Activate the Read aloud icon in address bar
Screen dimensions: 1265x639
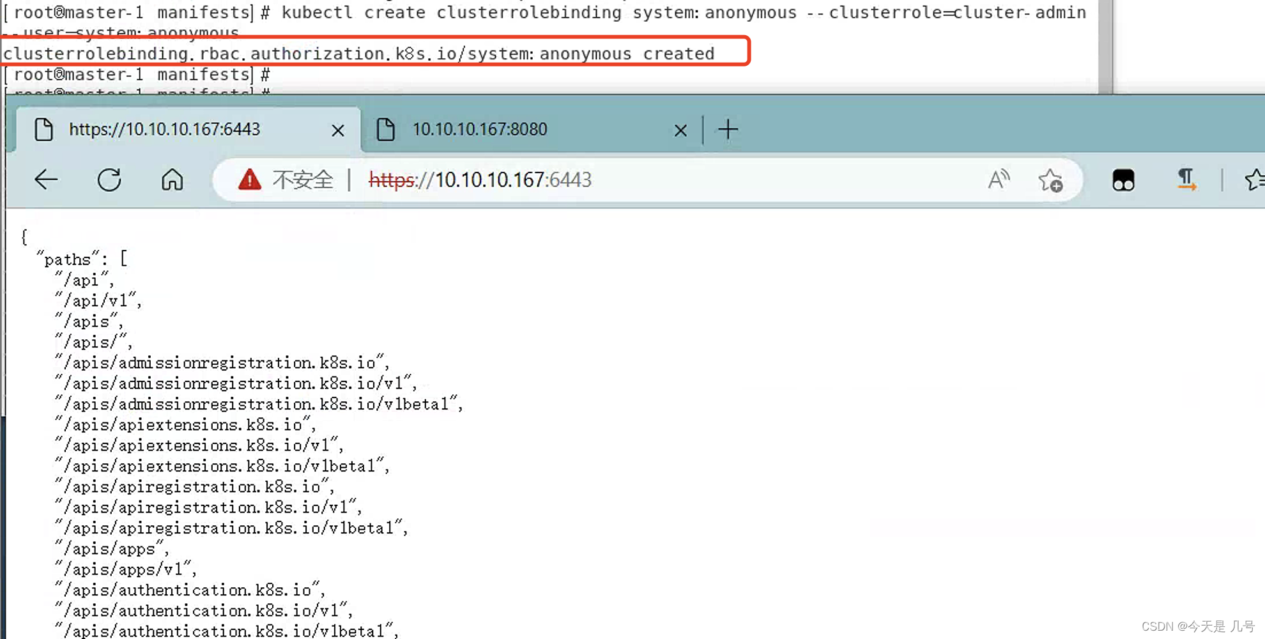[999, 180]
